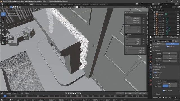Open the File menu
180x101 pixels.
tap(5, 4)
